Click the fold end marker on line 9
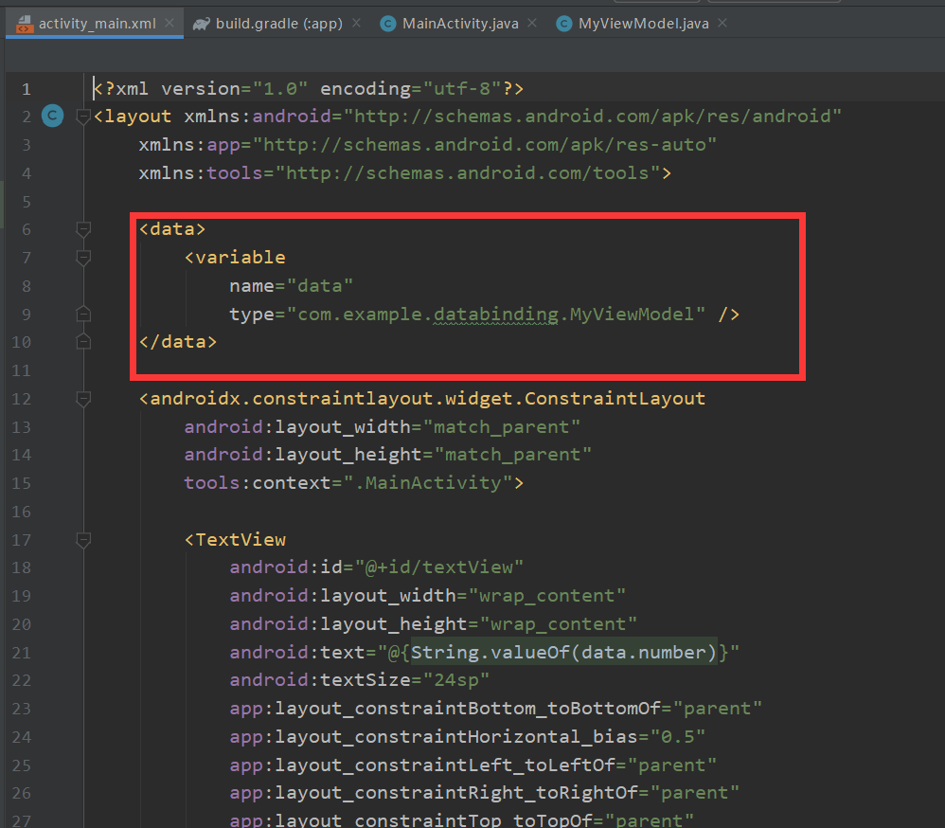This screenshot has height=828, width=945. pyautogui.click(x=83, y=314)
